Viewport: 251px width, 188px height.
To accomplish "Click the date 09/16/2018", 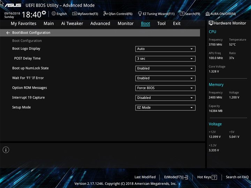I will [12, 14].
